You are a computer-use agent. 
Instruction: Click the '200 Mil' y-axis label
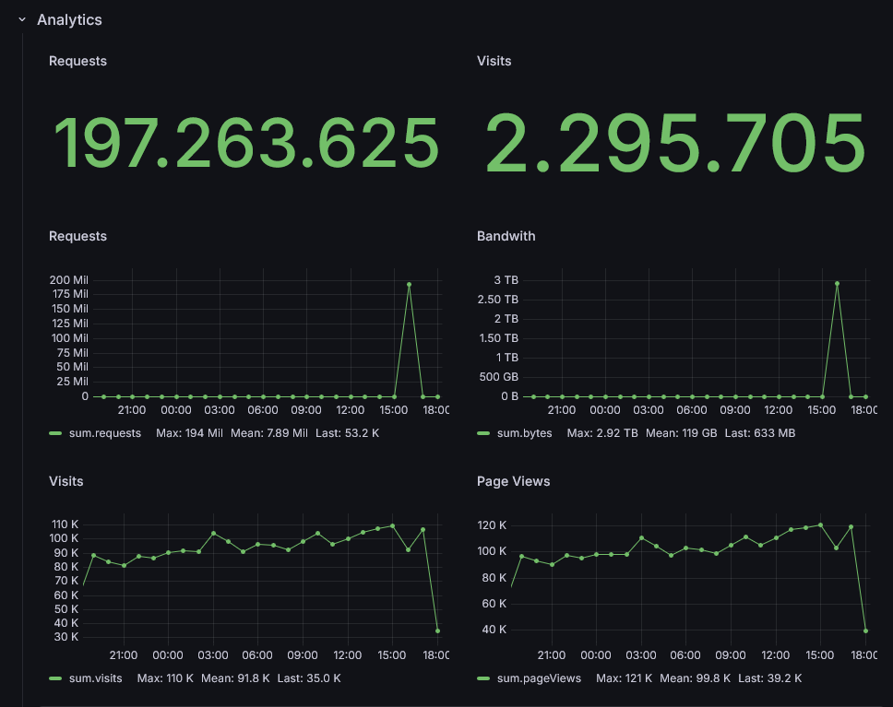click(69, 280)
